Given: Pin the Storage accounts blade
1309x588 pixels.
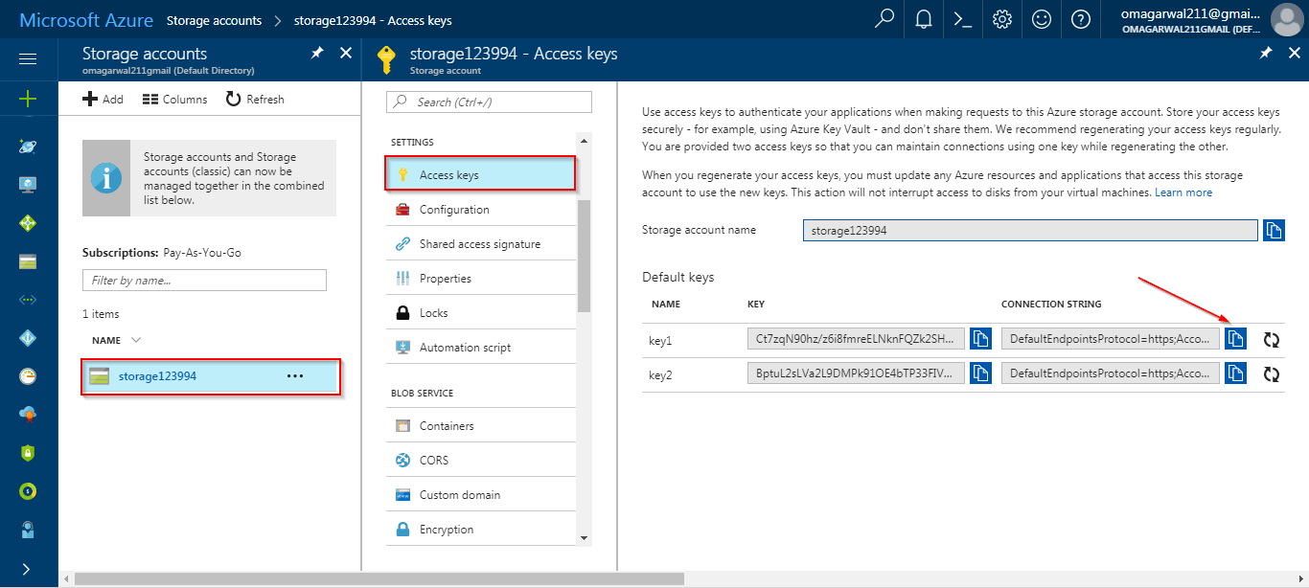Looking at the screenshot, I should [317, 54].
